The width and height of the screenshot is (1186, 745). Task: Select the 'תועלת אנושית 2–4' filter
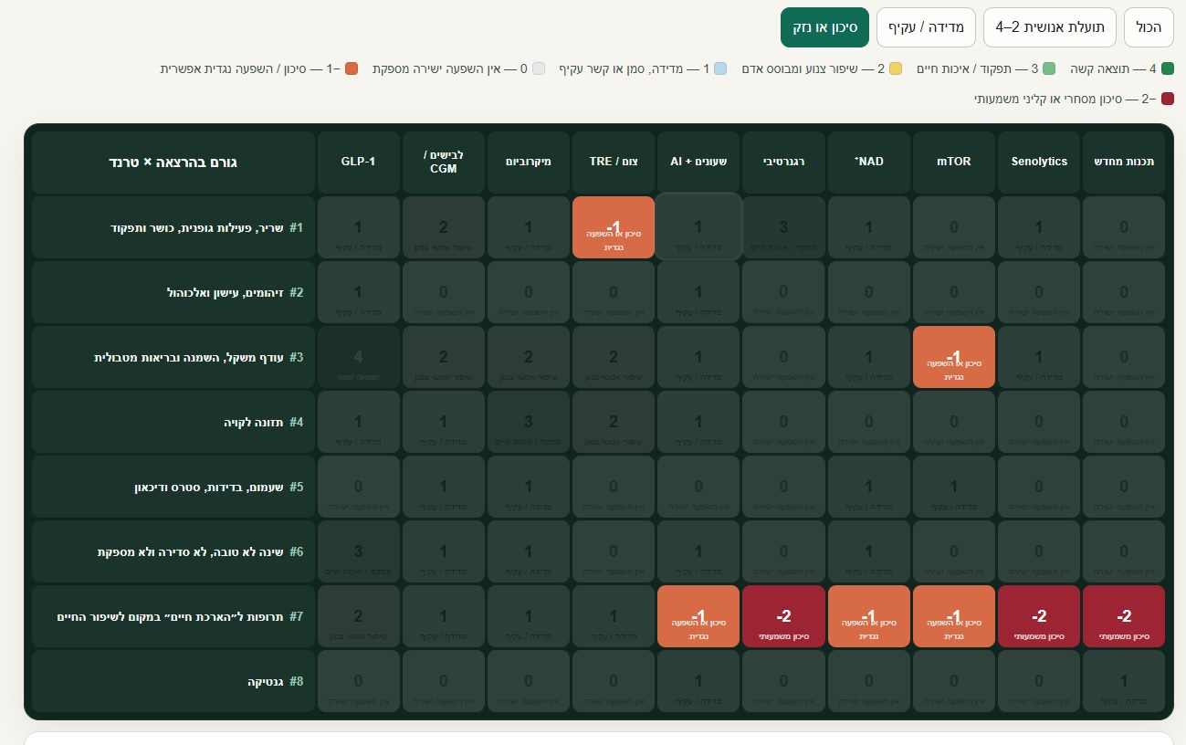(1050, 27)
